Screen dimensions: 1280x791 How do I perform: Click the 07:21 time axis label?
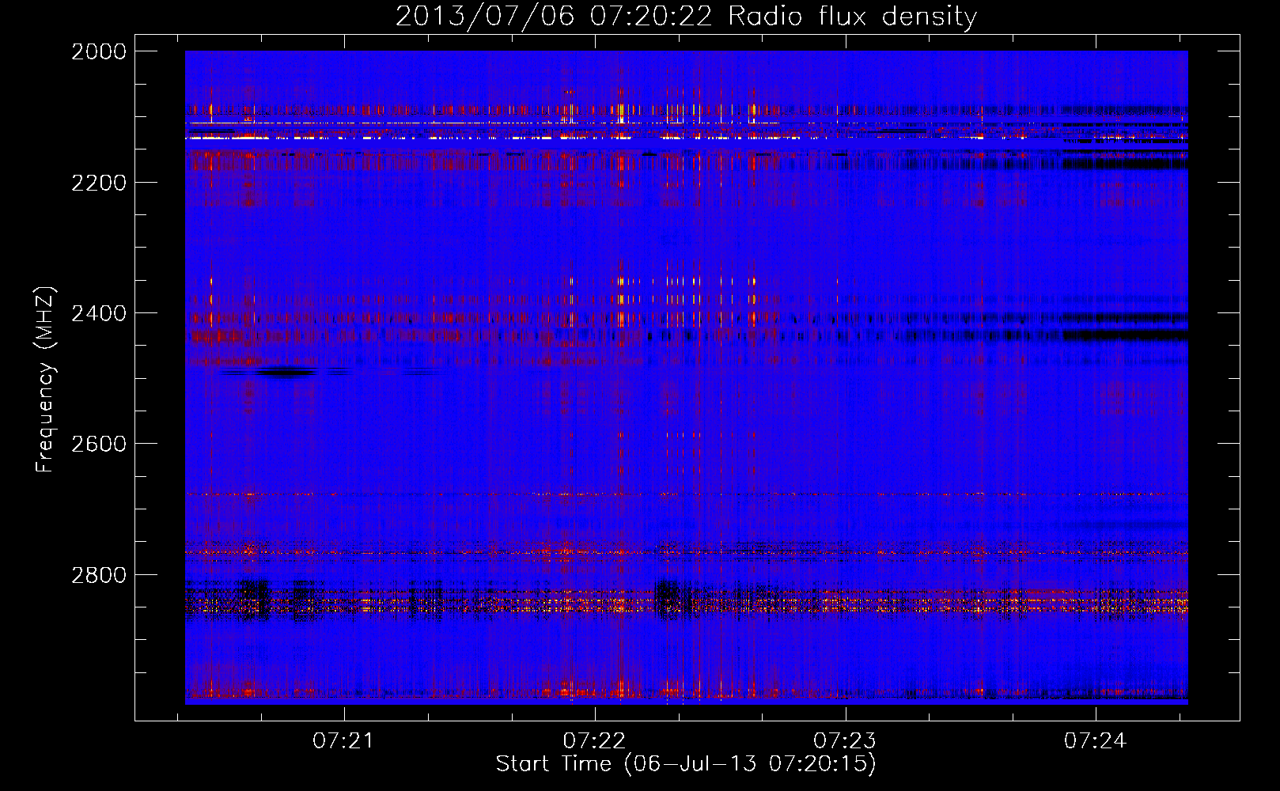coord(343,741)
